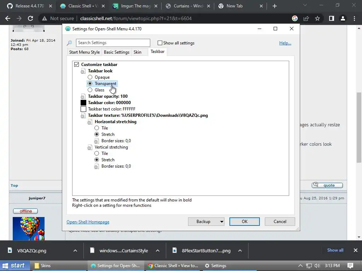The height and width of the screenshot is (271, 362).
Task: Open the Chrome profile icon
Action: 343,18
